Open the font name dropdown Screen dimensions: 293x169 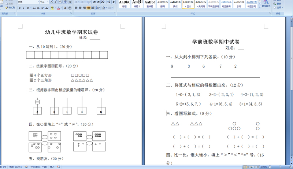click(38, 2)
